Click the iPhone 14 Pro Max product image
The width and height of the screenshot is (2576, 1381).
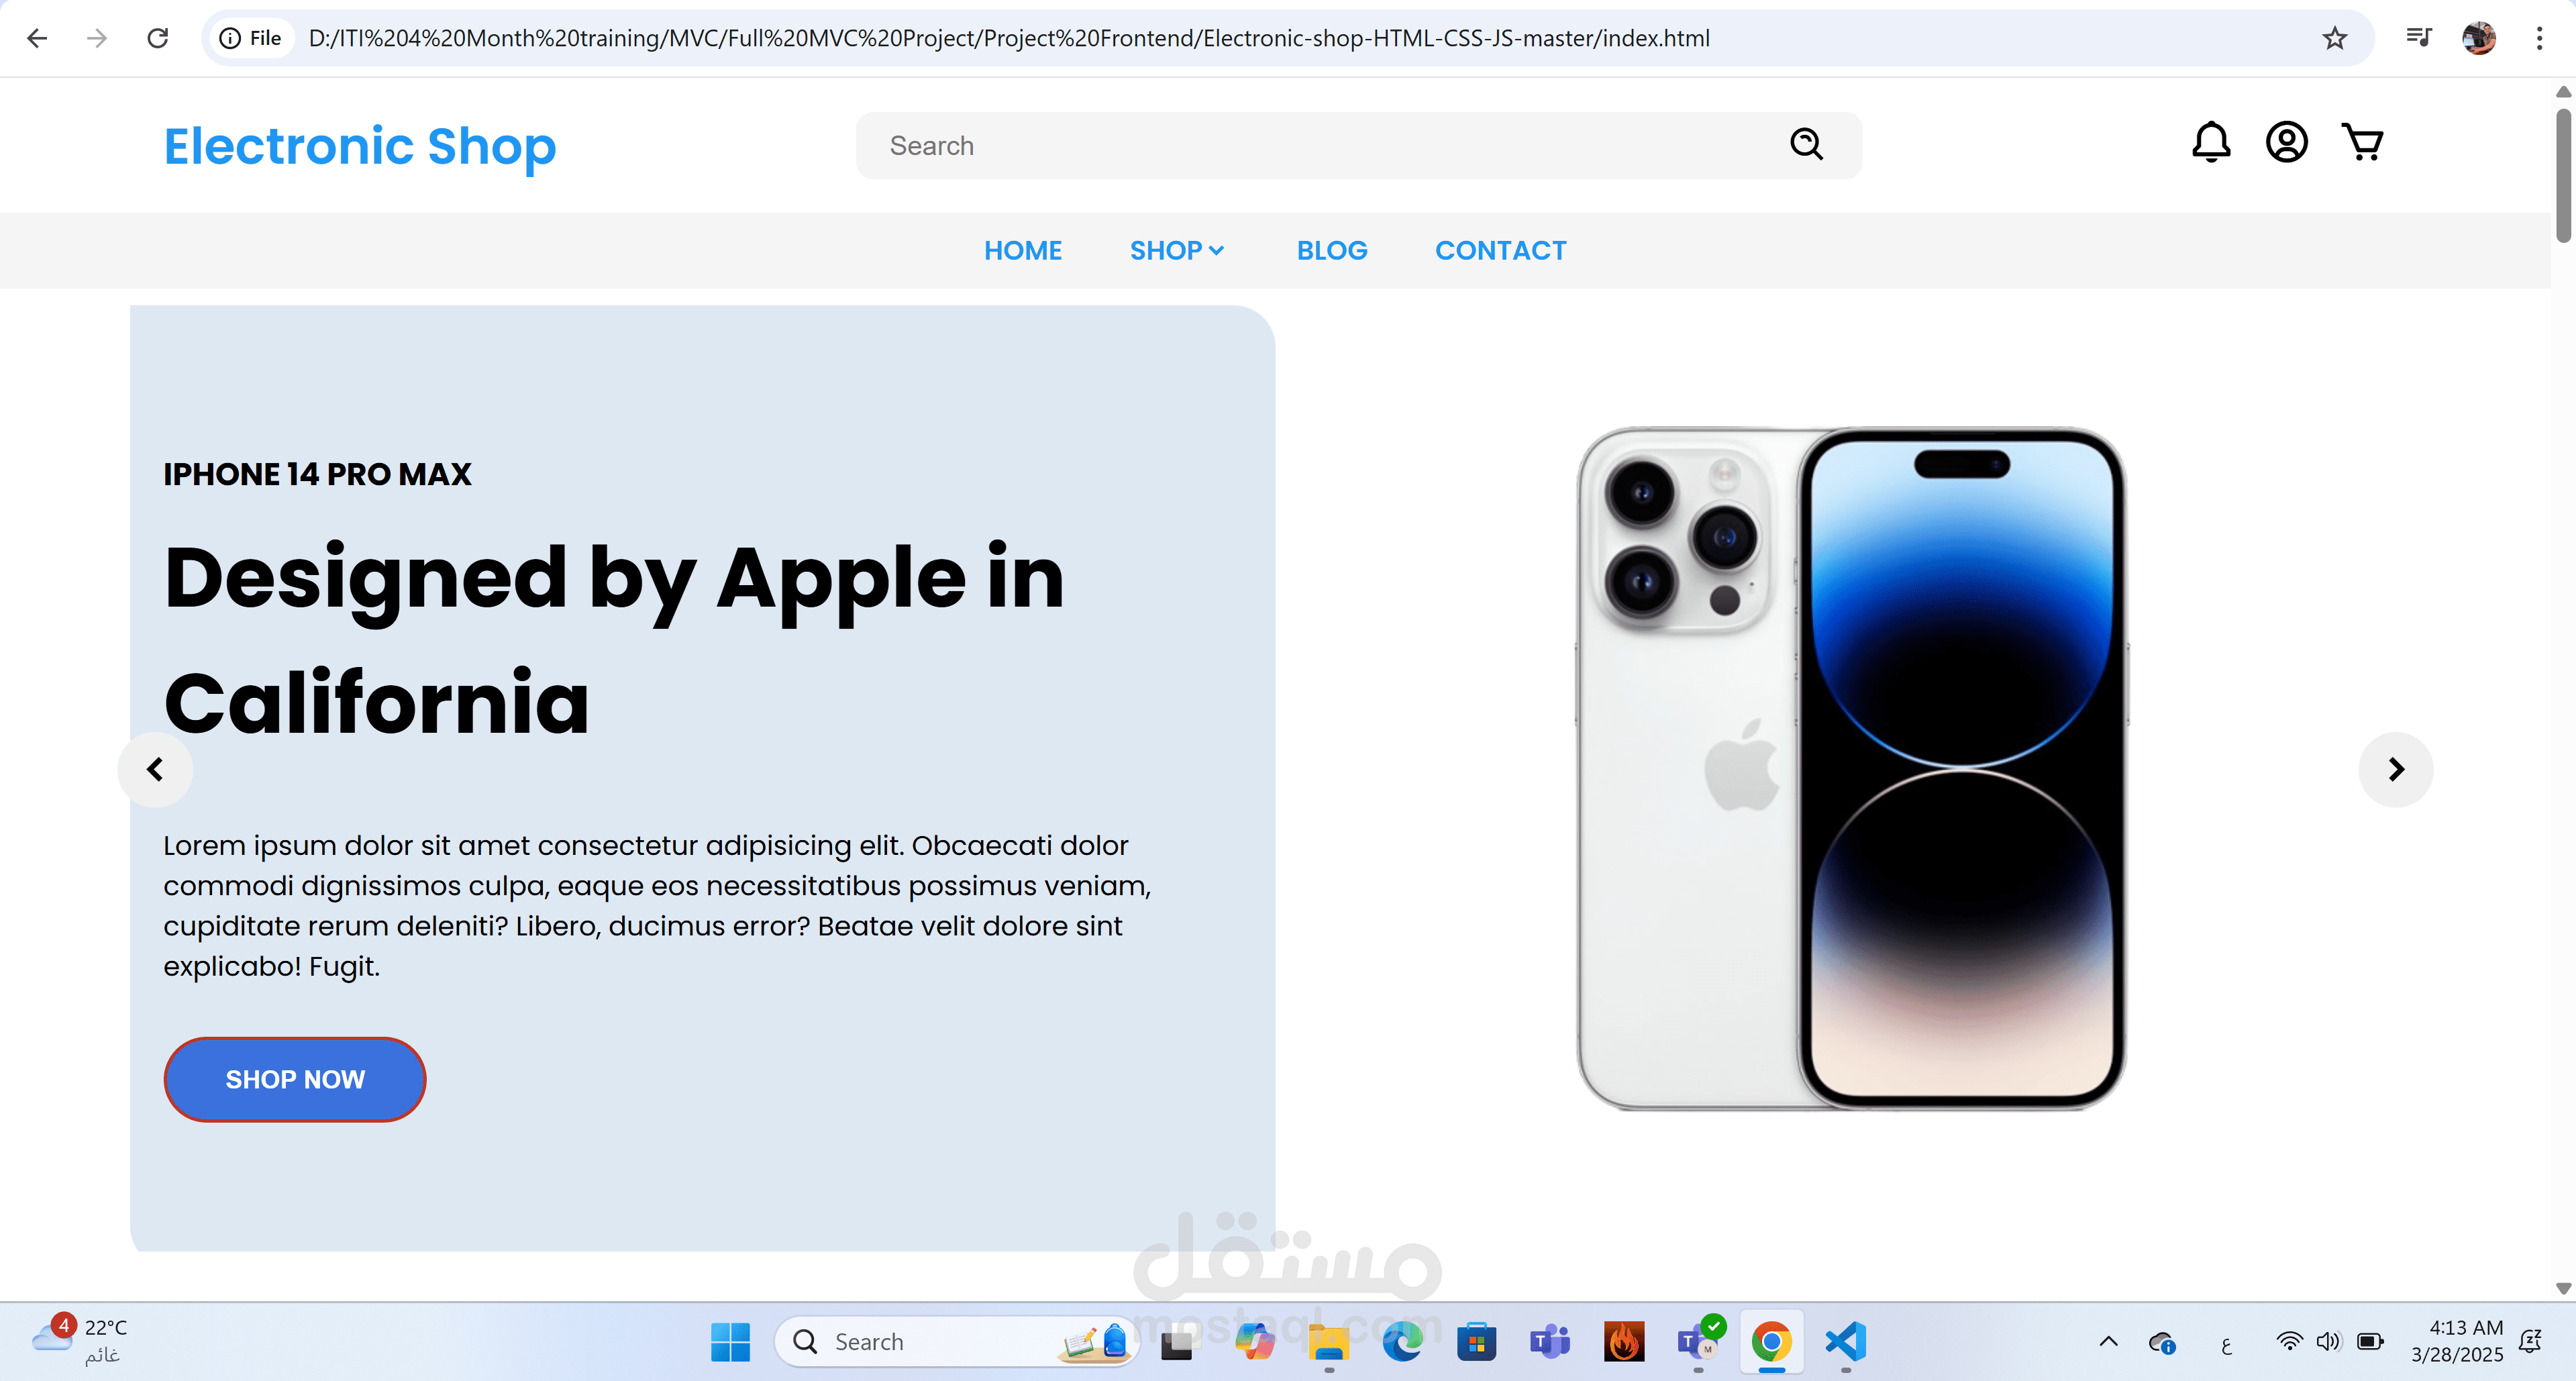tap(1852, 769)
